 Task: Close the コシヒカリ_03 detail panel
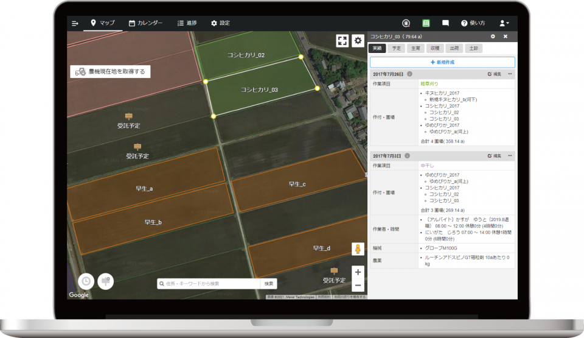505,37
